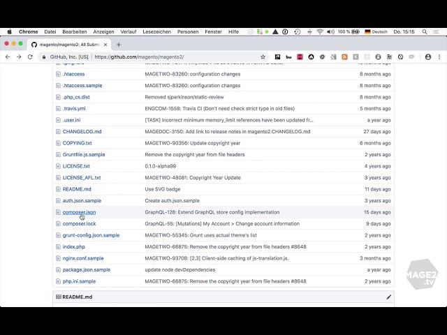Open the Anzeigen menu
The image size is (447, 335).
pyautogui.click(x=103, y=31)
